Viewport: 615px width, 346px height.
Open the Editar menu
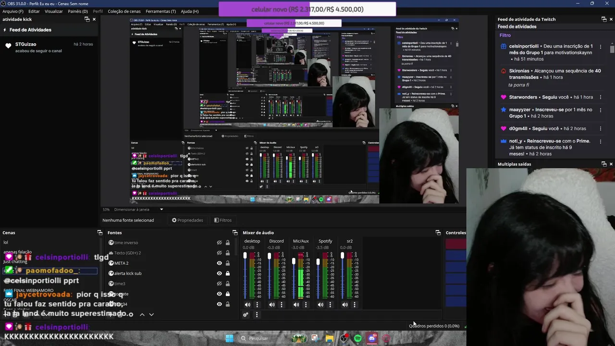point(34,11)
